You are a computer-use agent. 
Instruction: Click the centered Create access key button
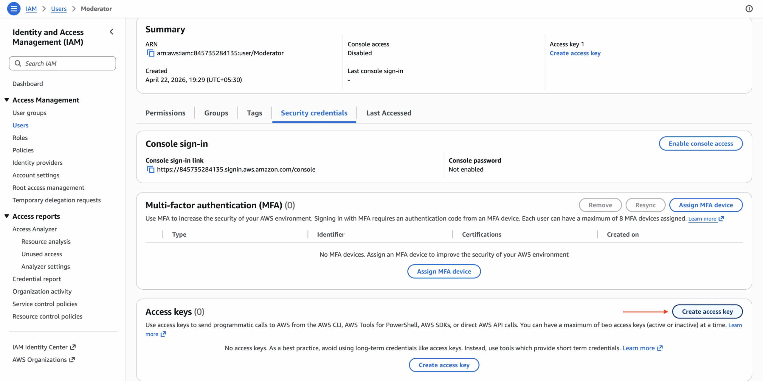tap(444, 365)
